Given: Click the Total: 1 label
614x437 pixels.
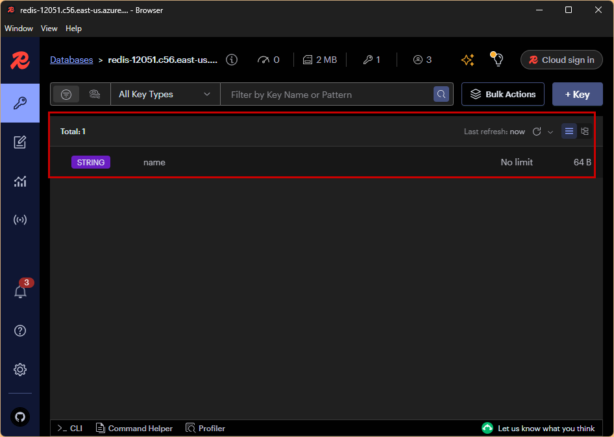Looking at the screenshot, I should 73,132.
